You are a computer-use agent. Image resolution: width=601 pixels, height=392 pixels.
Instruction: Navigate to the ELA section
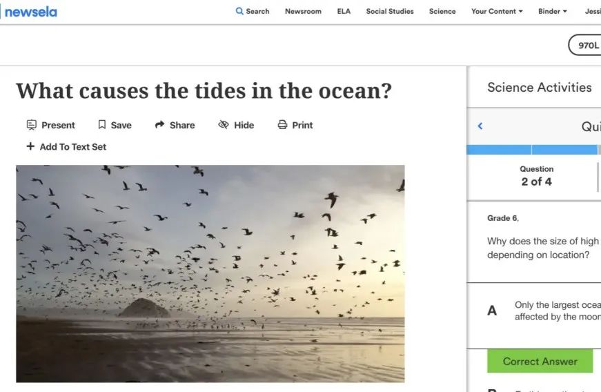click(x=344, y=11)
